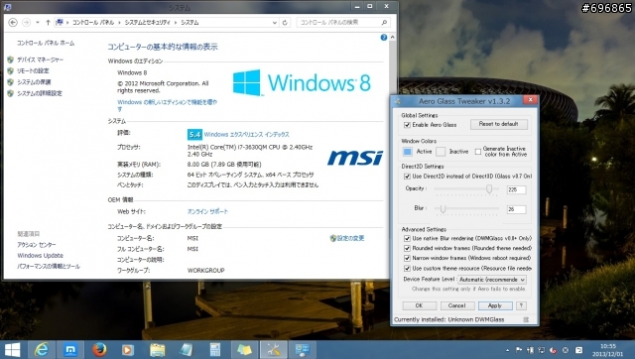Click the search magnifier icon
Image resolution: width=635 pixels, height=359 pixels.
(384, 22)
